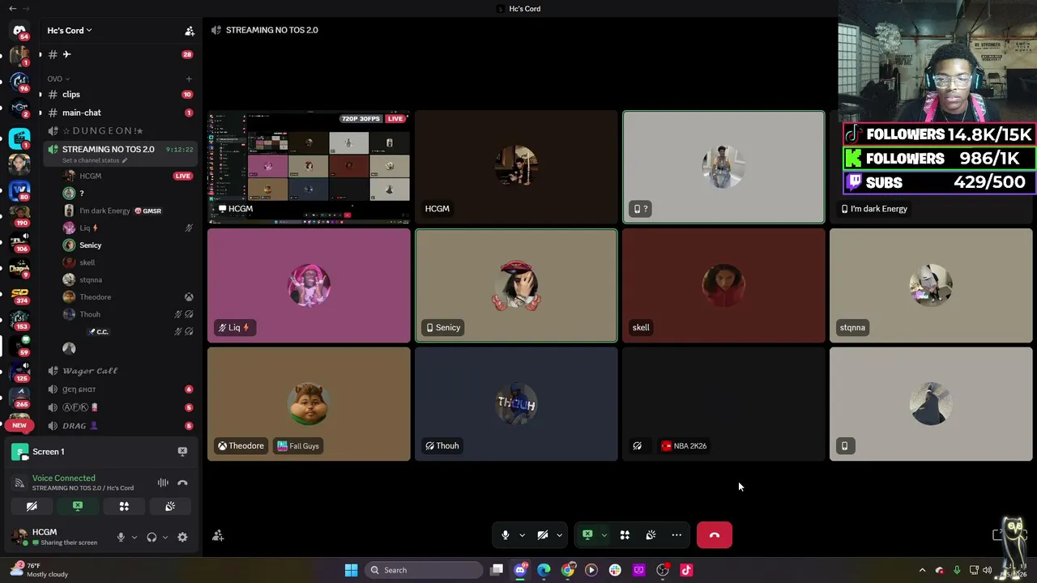This screenshot has width=1037, height=583.
Task: Focus Liq's video tile
Action: (309, 286)
